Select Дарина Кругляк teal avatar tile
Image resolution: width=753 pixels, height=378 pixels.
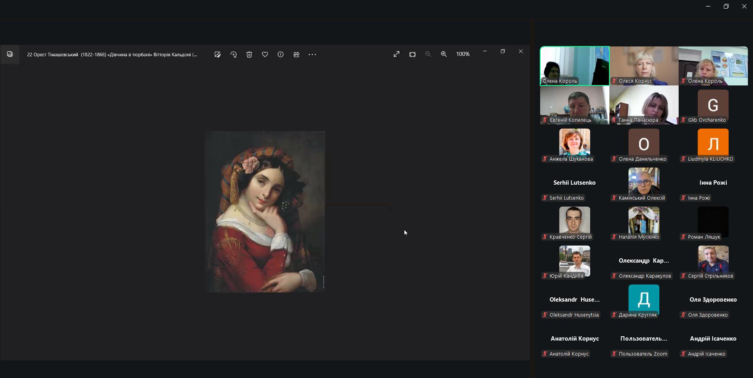coord(644,299)
